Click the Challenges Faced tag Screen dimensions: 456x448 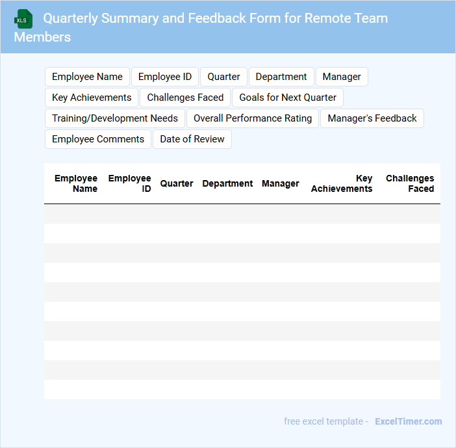(x=185, y=98)
